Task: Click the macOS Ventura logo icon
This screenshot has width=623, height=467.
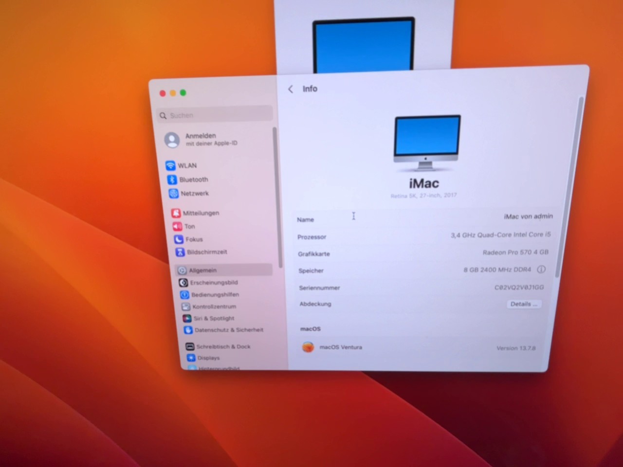Action: tap(308, 347)
